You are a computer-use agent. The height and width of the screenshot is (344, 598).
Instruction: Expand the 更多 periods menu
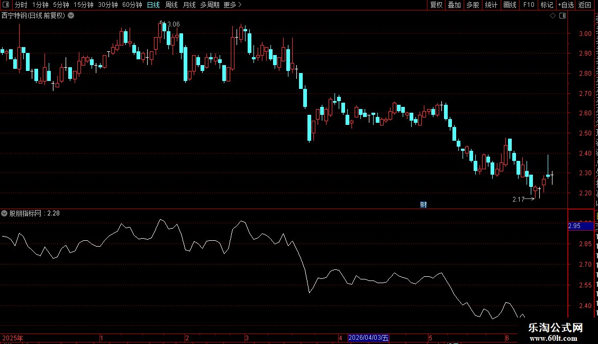click(x=232, y=5)
